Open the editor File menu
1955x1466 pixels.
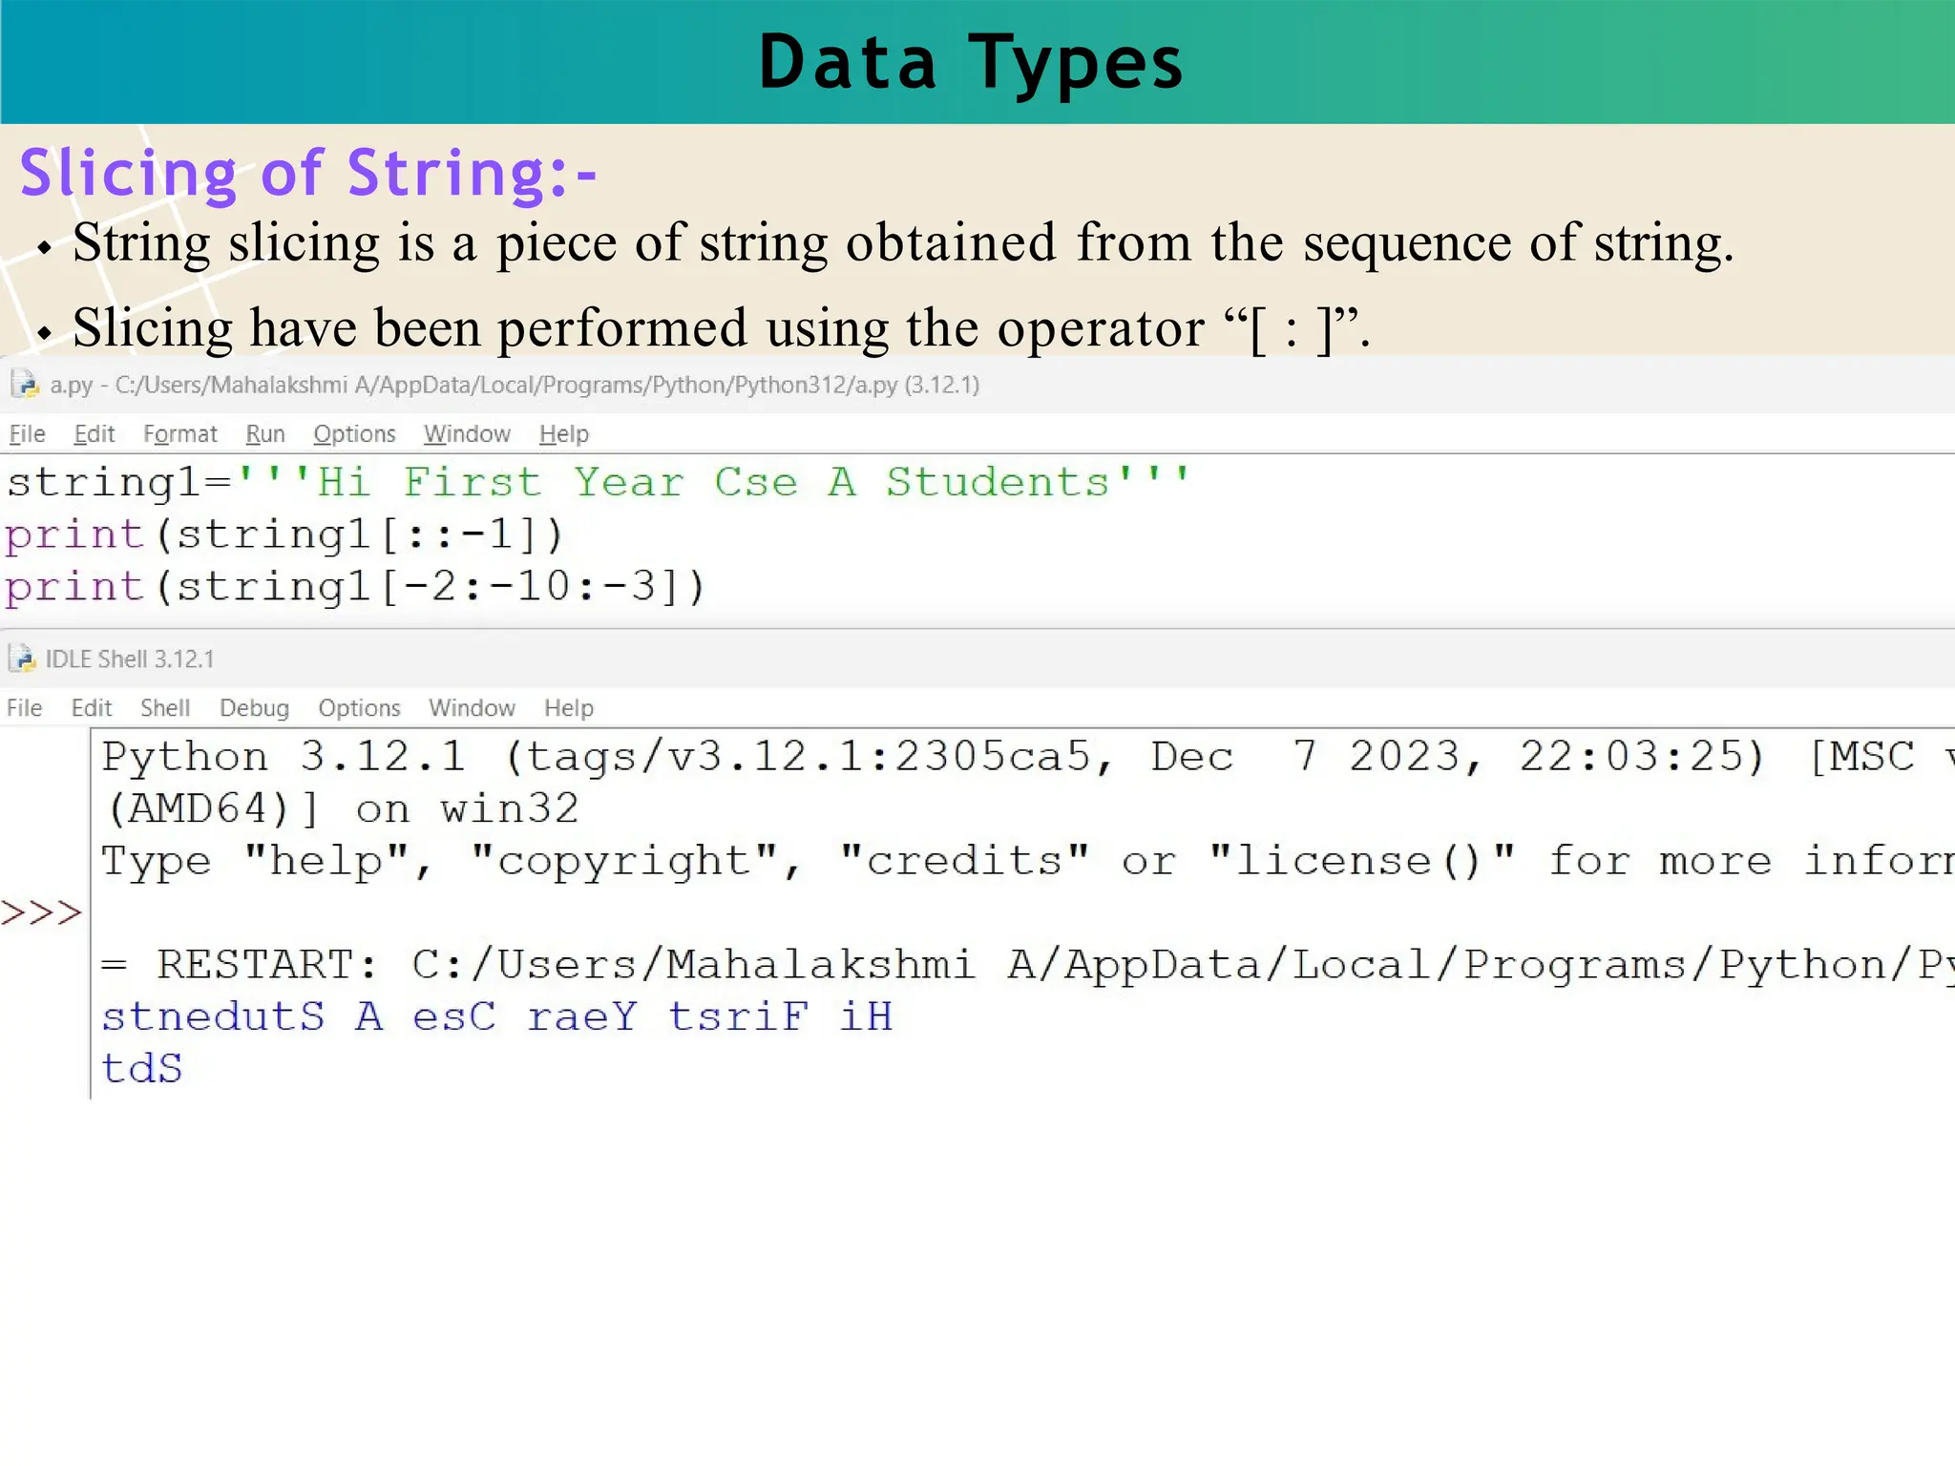click(27, 434)
